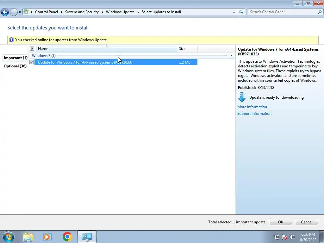Open the network tray icon
Viewport: 324px width, 243px height.
[x=277, y=237]
